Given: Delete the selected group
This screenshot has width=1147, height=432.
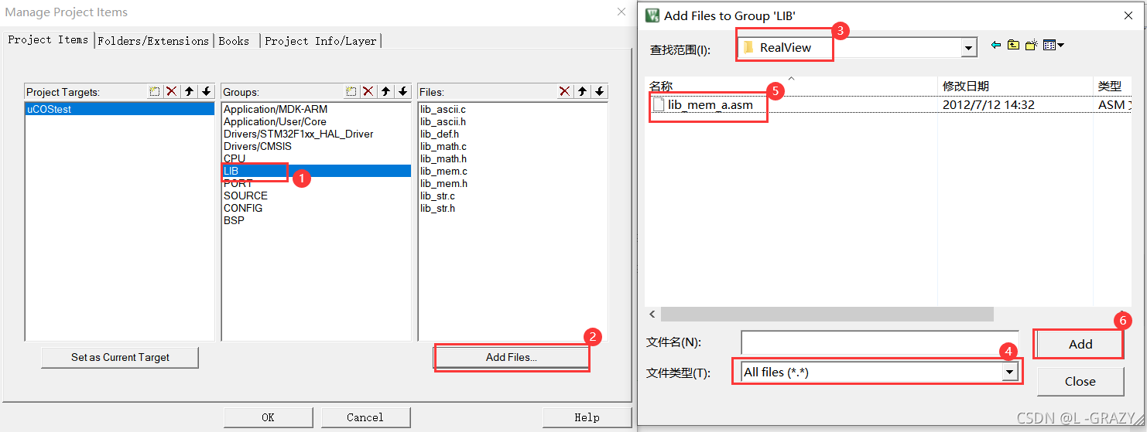Looking at the screenshot, I should 368,91.
